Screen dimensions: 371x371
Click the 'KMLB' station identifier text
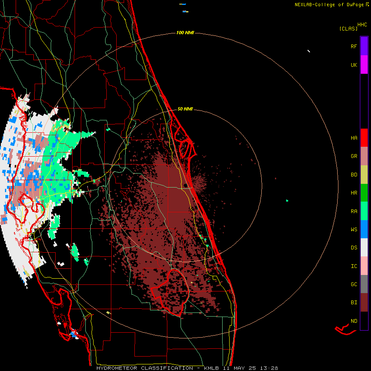click(211, 368)
